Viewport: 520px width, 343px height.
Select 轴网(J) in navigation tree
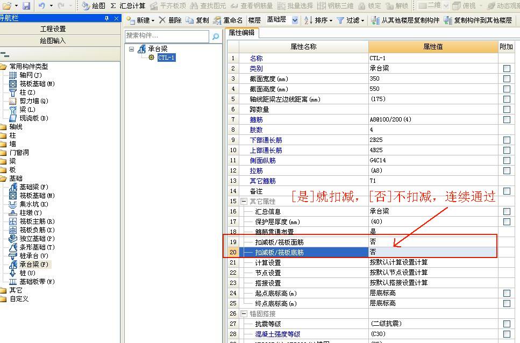tap(25, 75)
